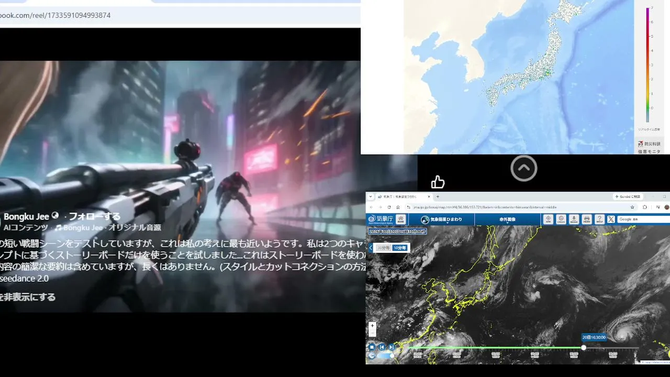Open the tab search dropdown arrow in browser

click(371, 197)
